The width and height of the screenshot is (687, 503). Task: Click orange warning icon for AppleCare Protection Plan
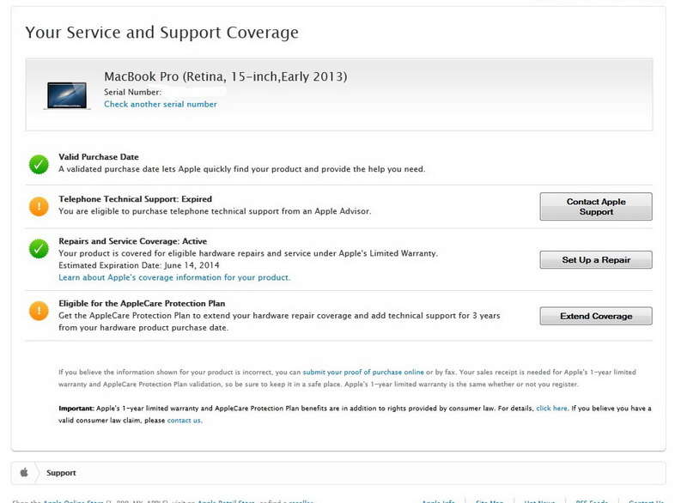[39, 311]
